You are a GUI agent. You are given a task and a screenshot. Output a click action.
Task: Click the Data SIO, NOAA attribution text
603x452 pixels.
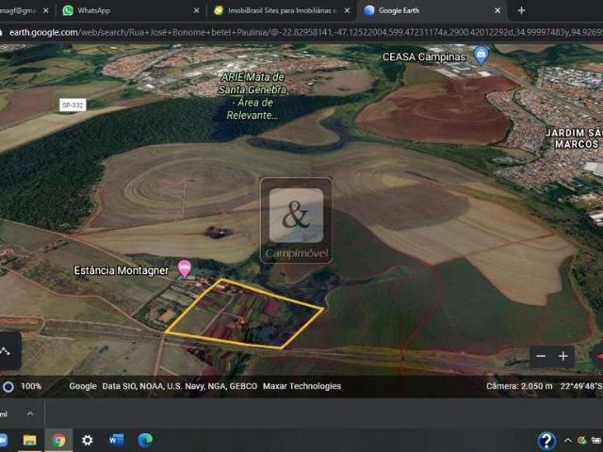click(180, 386)
